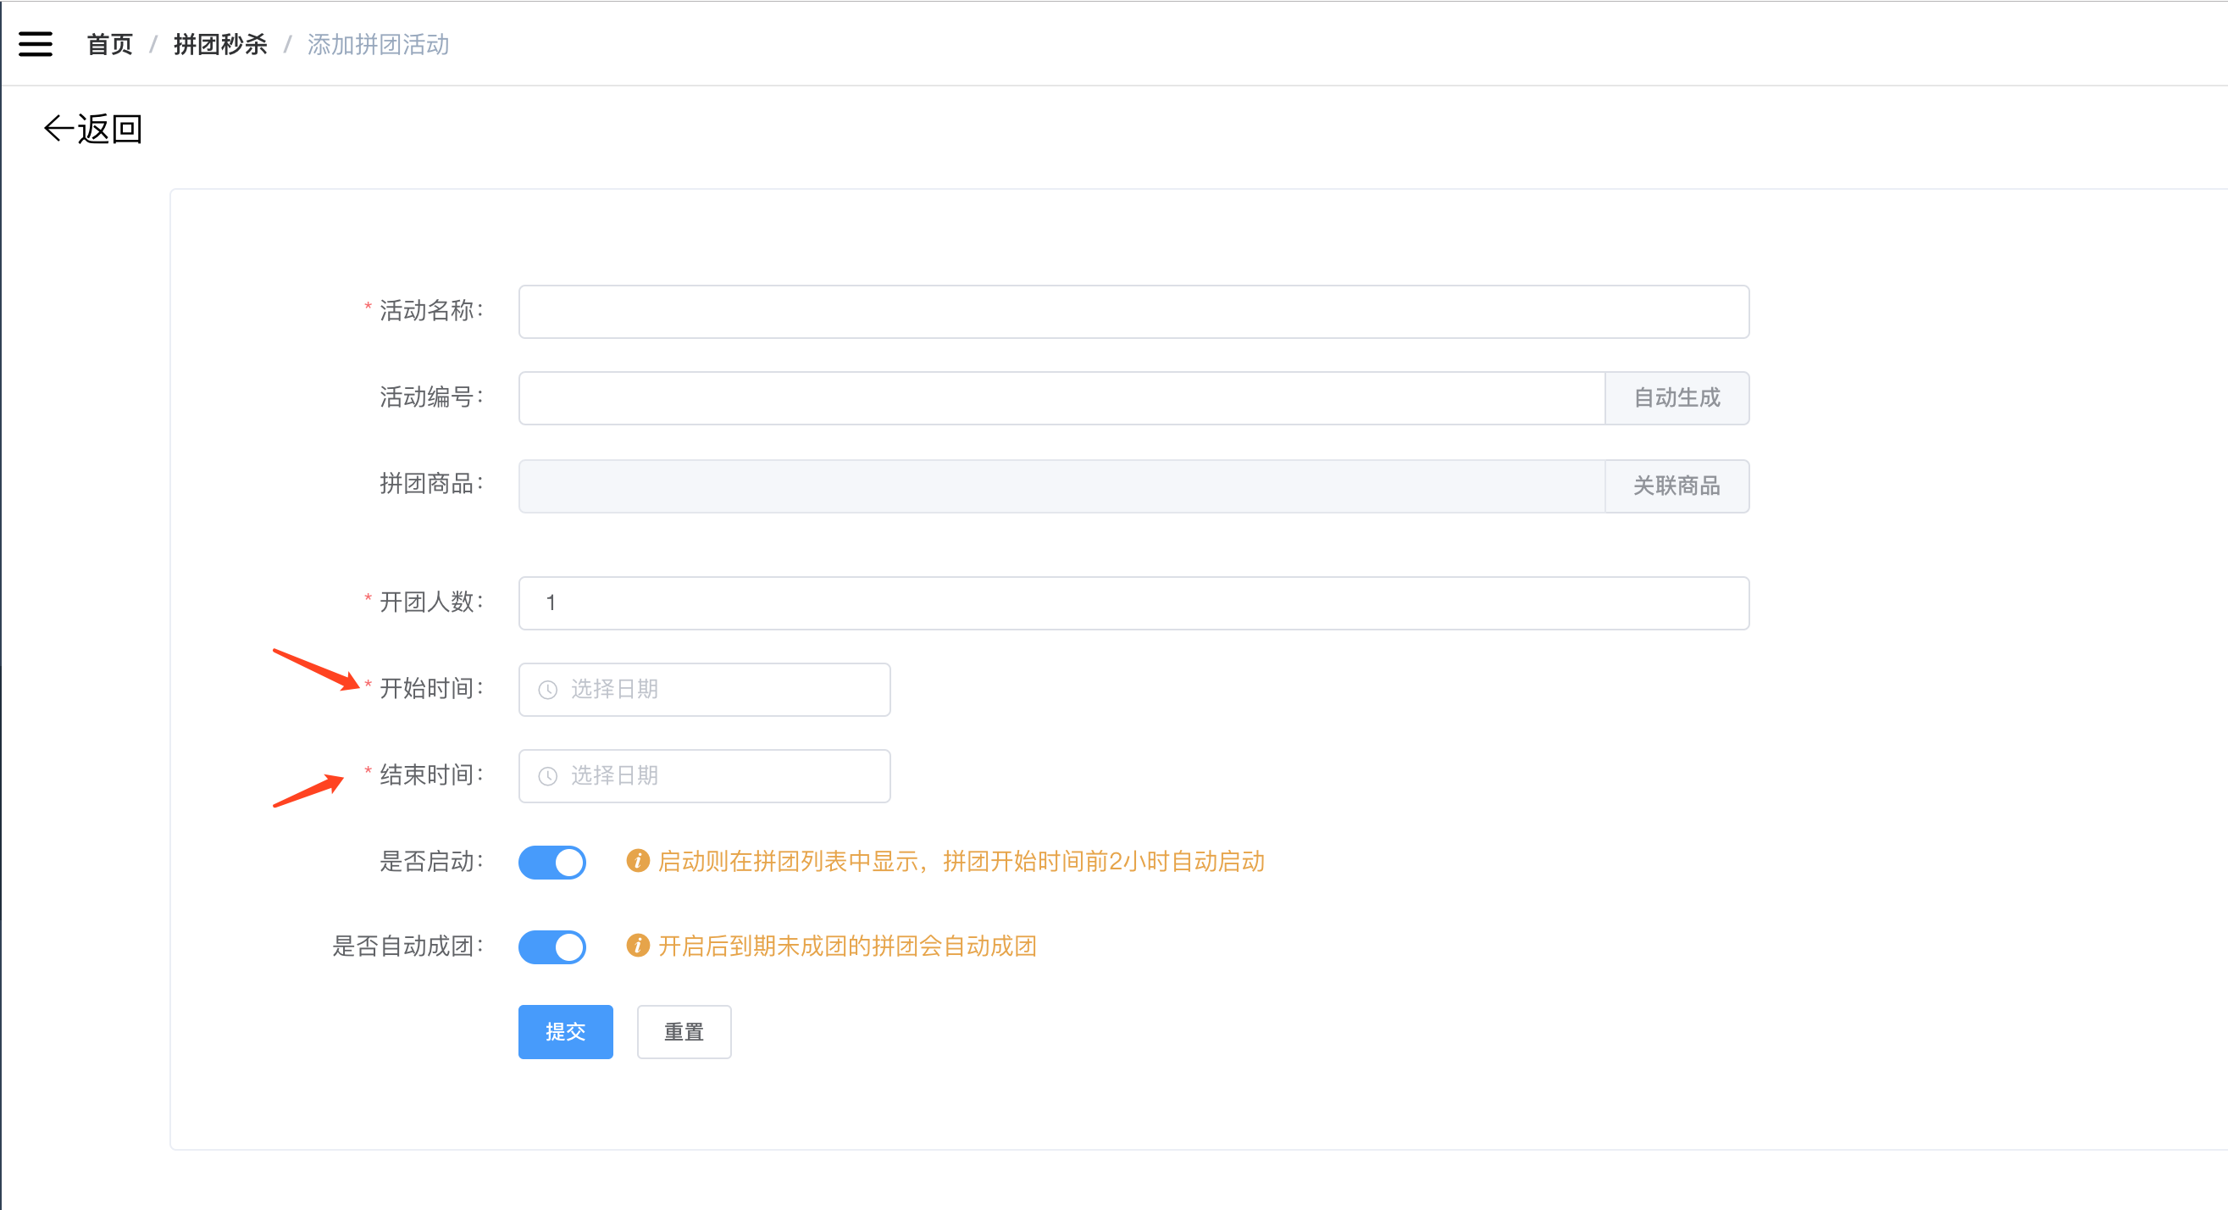
Task: Click the 提交 submit button
Action: [566, 1032]
